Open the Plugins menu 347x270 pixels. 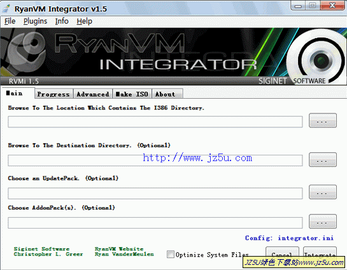pyautogui.click(x=35, y=21)
